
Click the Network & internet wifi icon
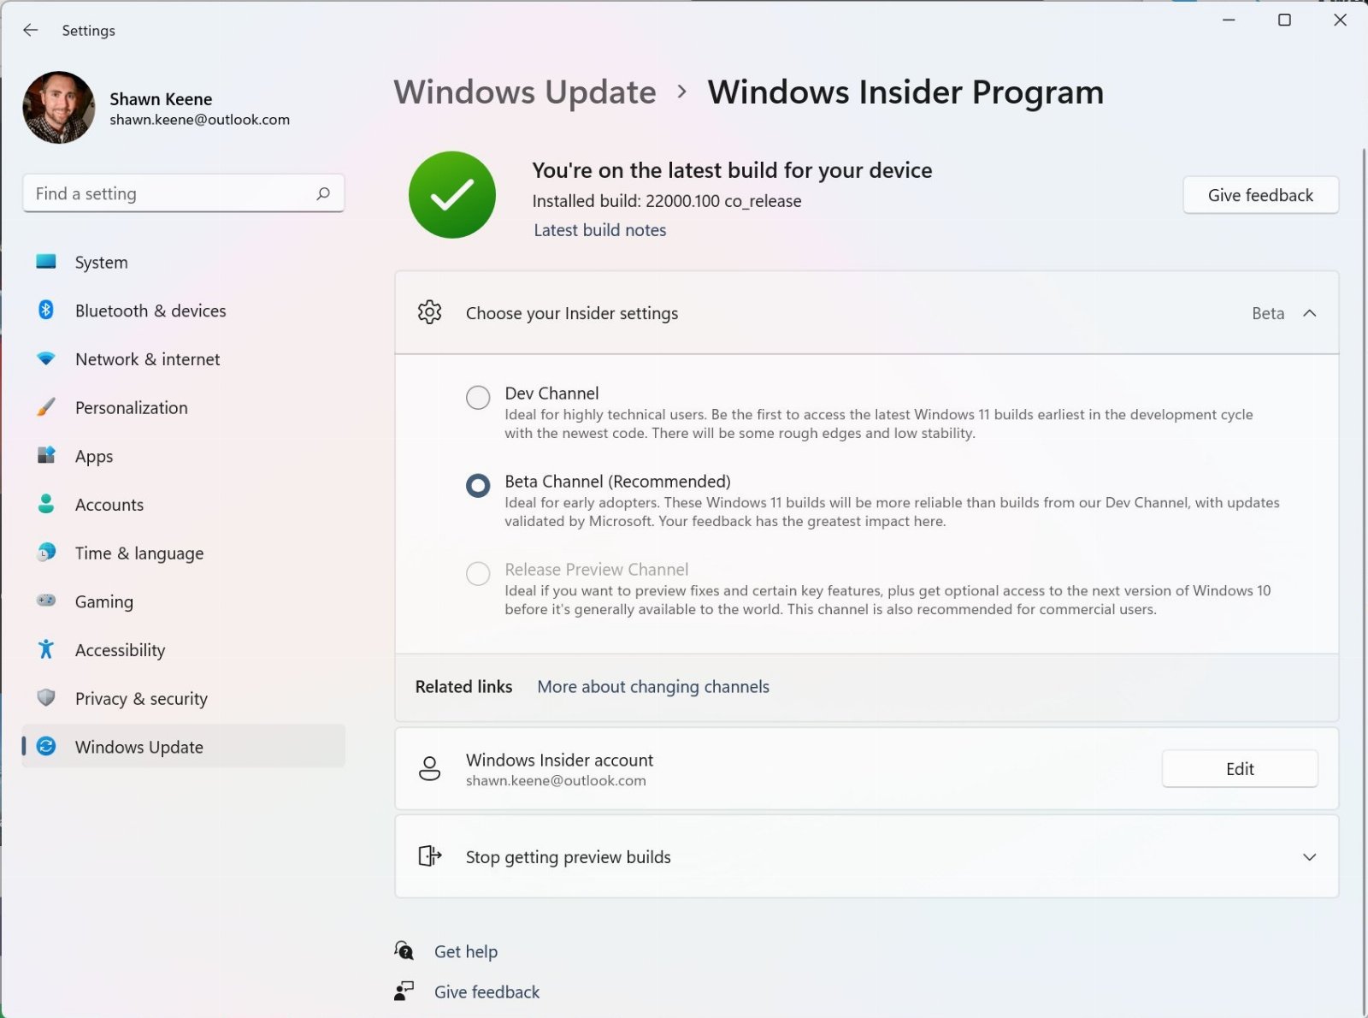coord(46,358)
